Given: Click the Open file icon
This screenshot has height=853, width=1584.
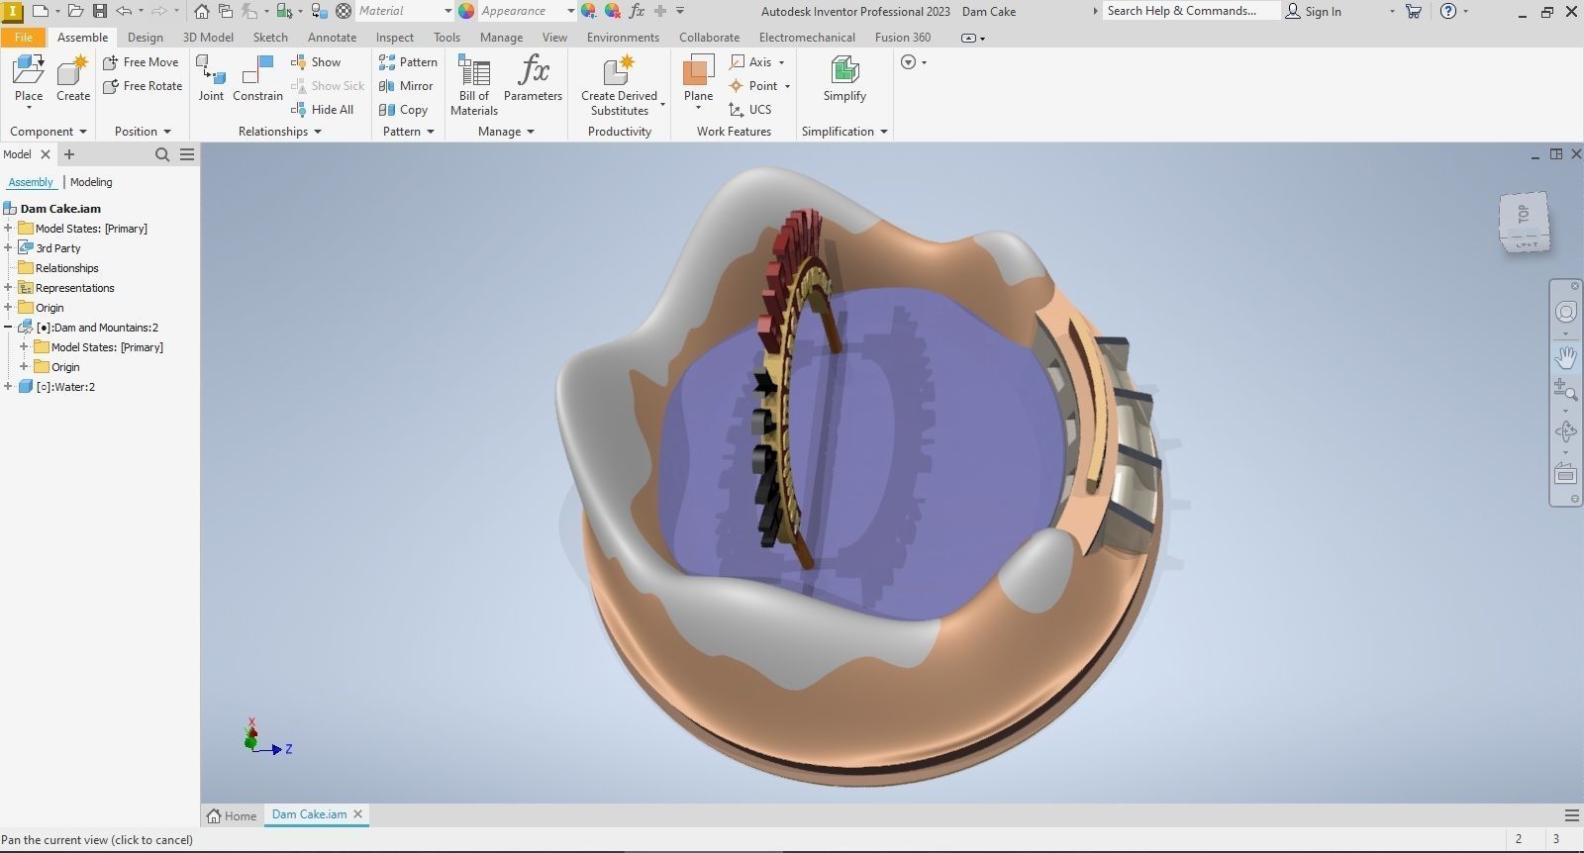Looking at the screenshot, I should [x=75, y=11].
